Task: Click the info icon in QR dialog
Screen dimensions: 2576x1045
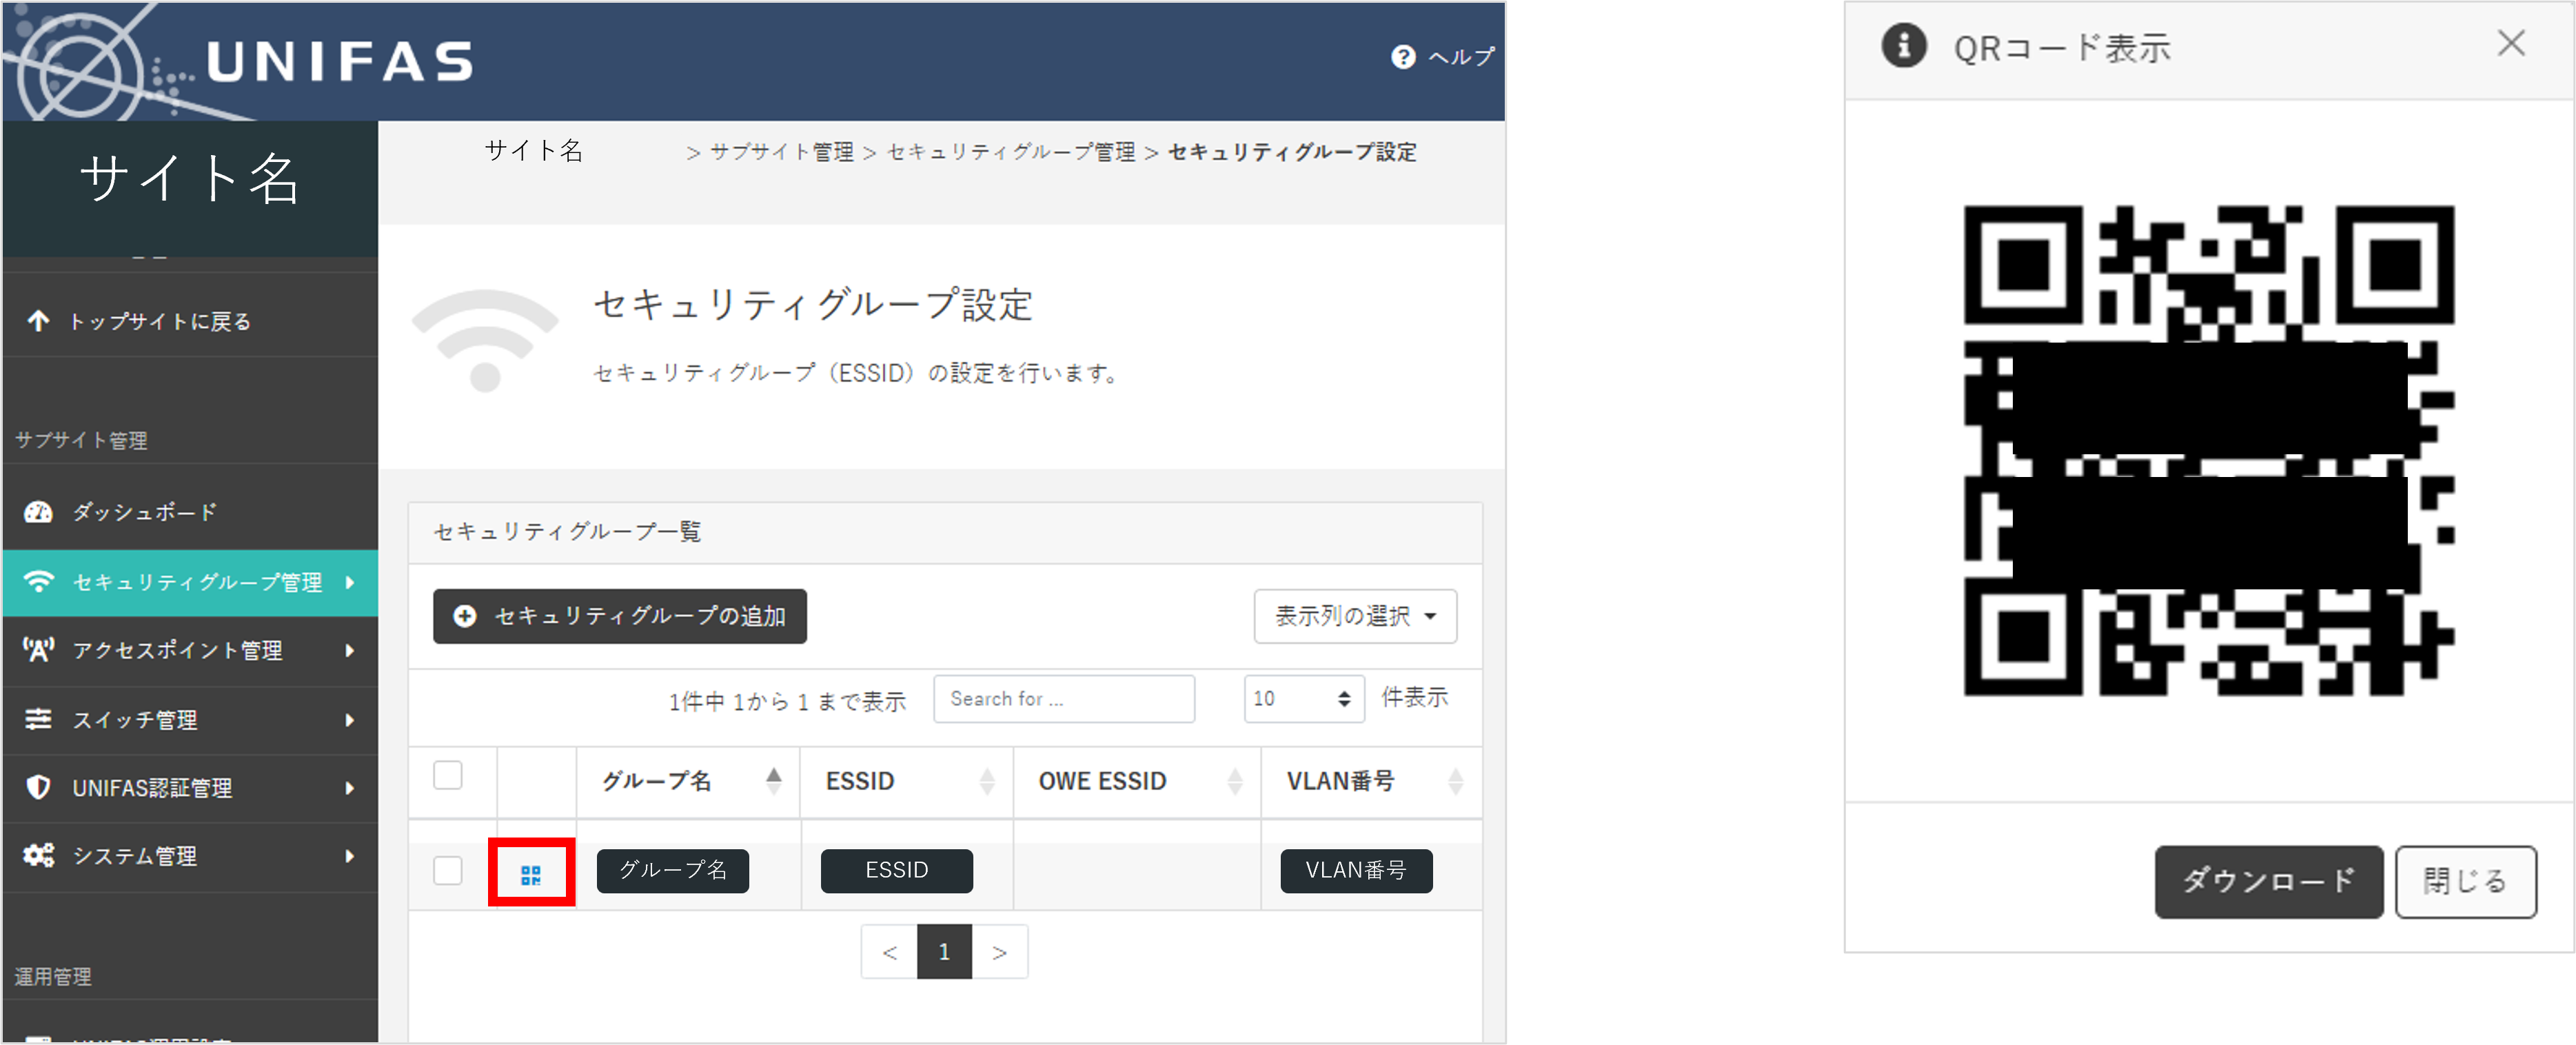Action: click(1904, 46)
